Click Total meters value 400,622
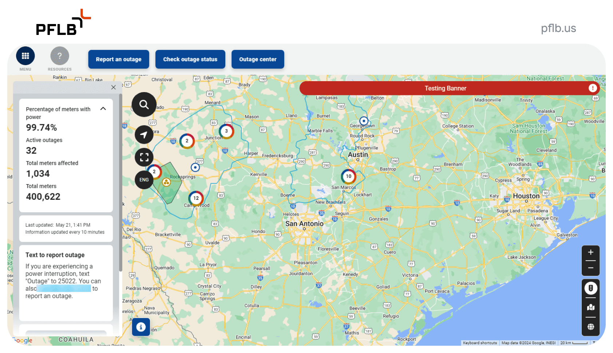Viewport: 613px width, 353px height. coord(43,197)
